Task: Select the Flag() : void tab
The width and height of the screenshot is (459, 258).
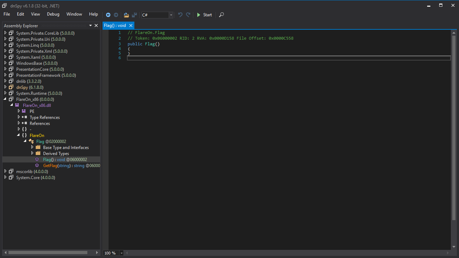Action: 115,25
